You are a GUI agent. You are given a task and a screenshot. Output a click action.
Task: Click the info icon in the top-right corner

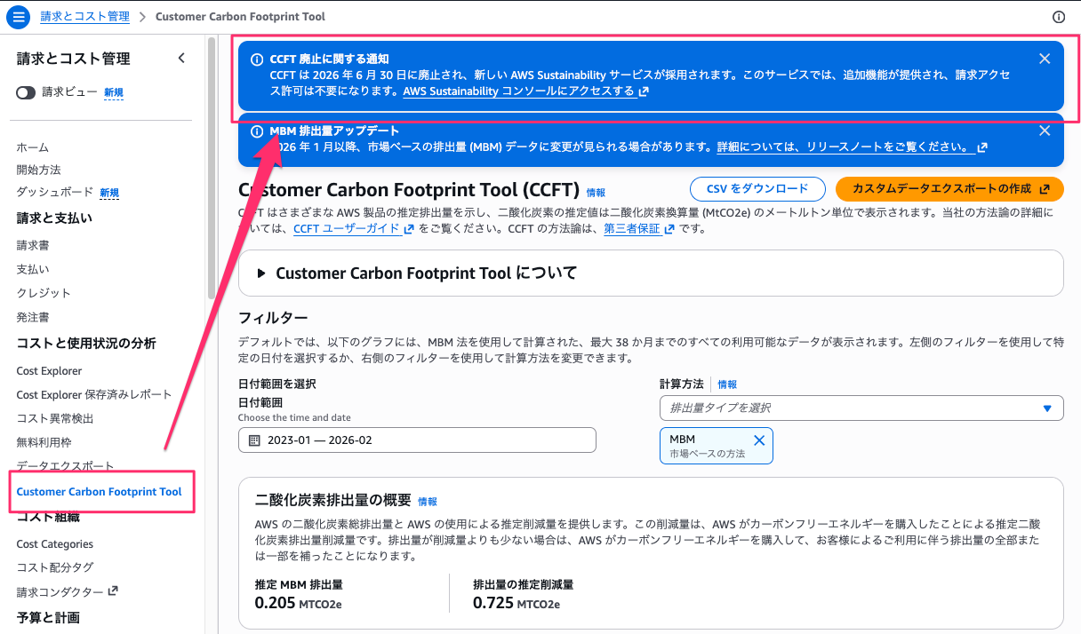pyautogui.click(x=1058, y=16)
